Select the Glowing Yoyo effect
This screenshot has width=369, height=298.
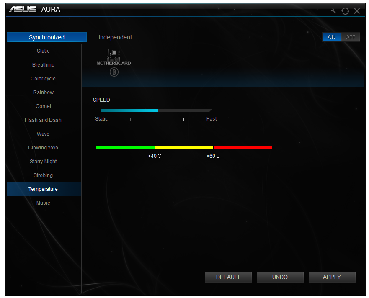click(x=43, y=147)
